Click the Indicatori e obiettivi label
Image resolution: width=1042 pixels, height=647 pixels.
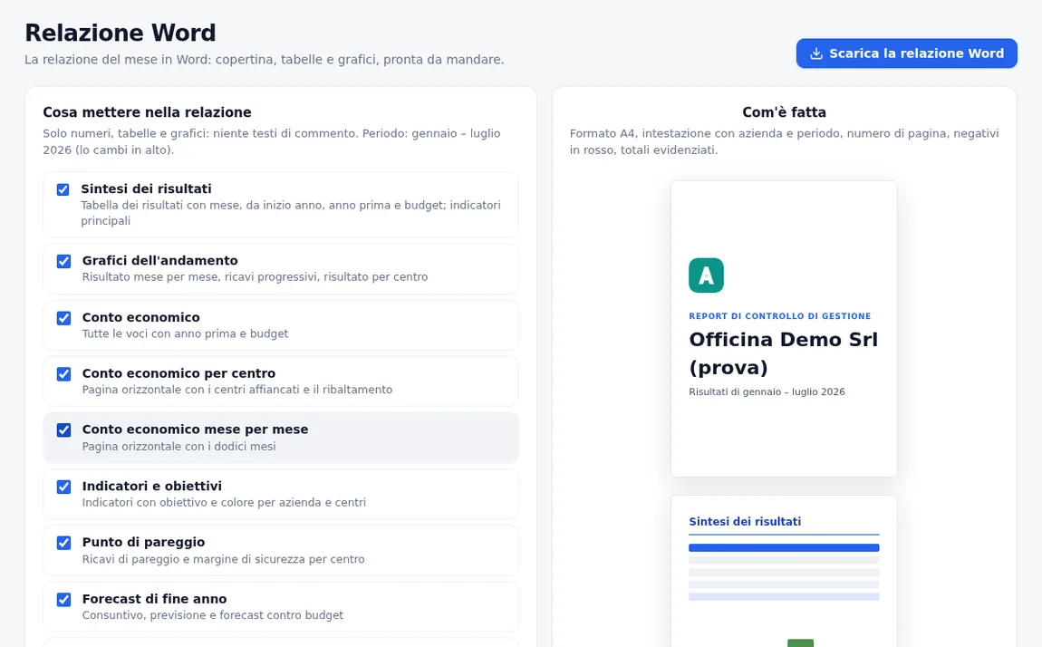coord(151,486)
